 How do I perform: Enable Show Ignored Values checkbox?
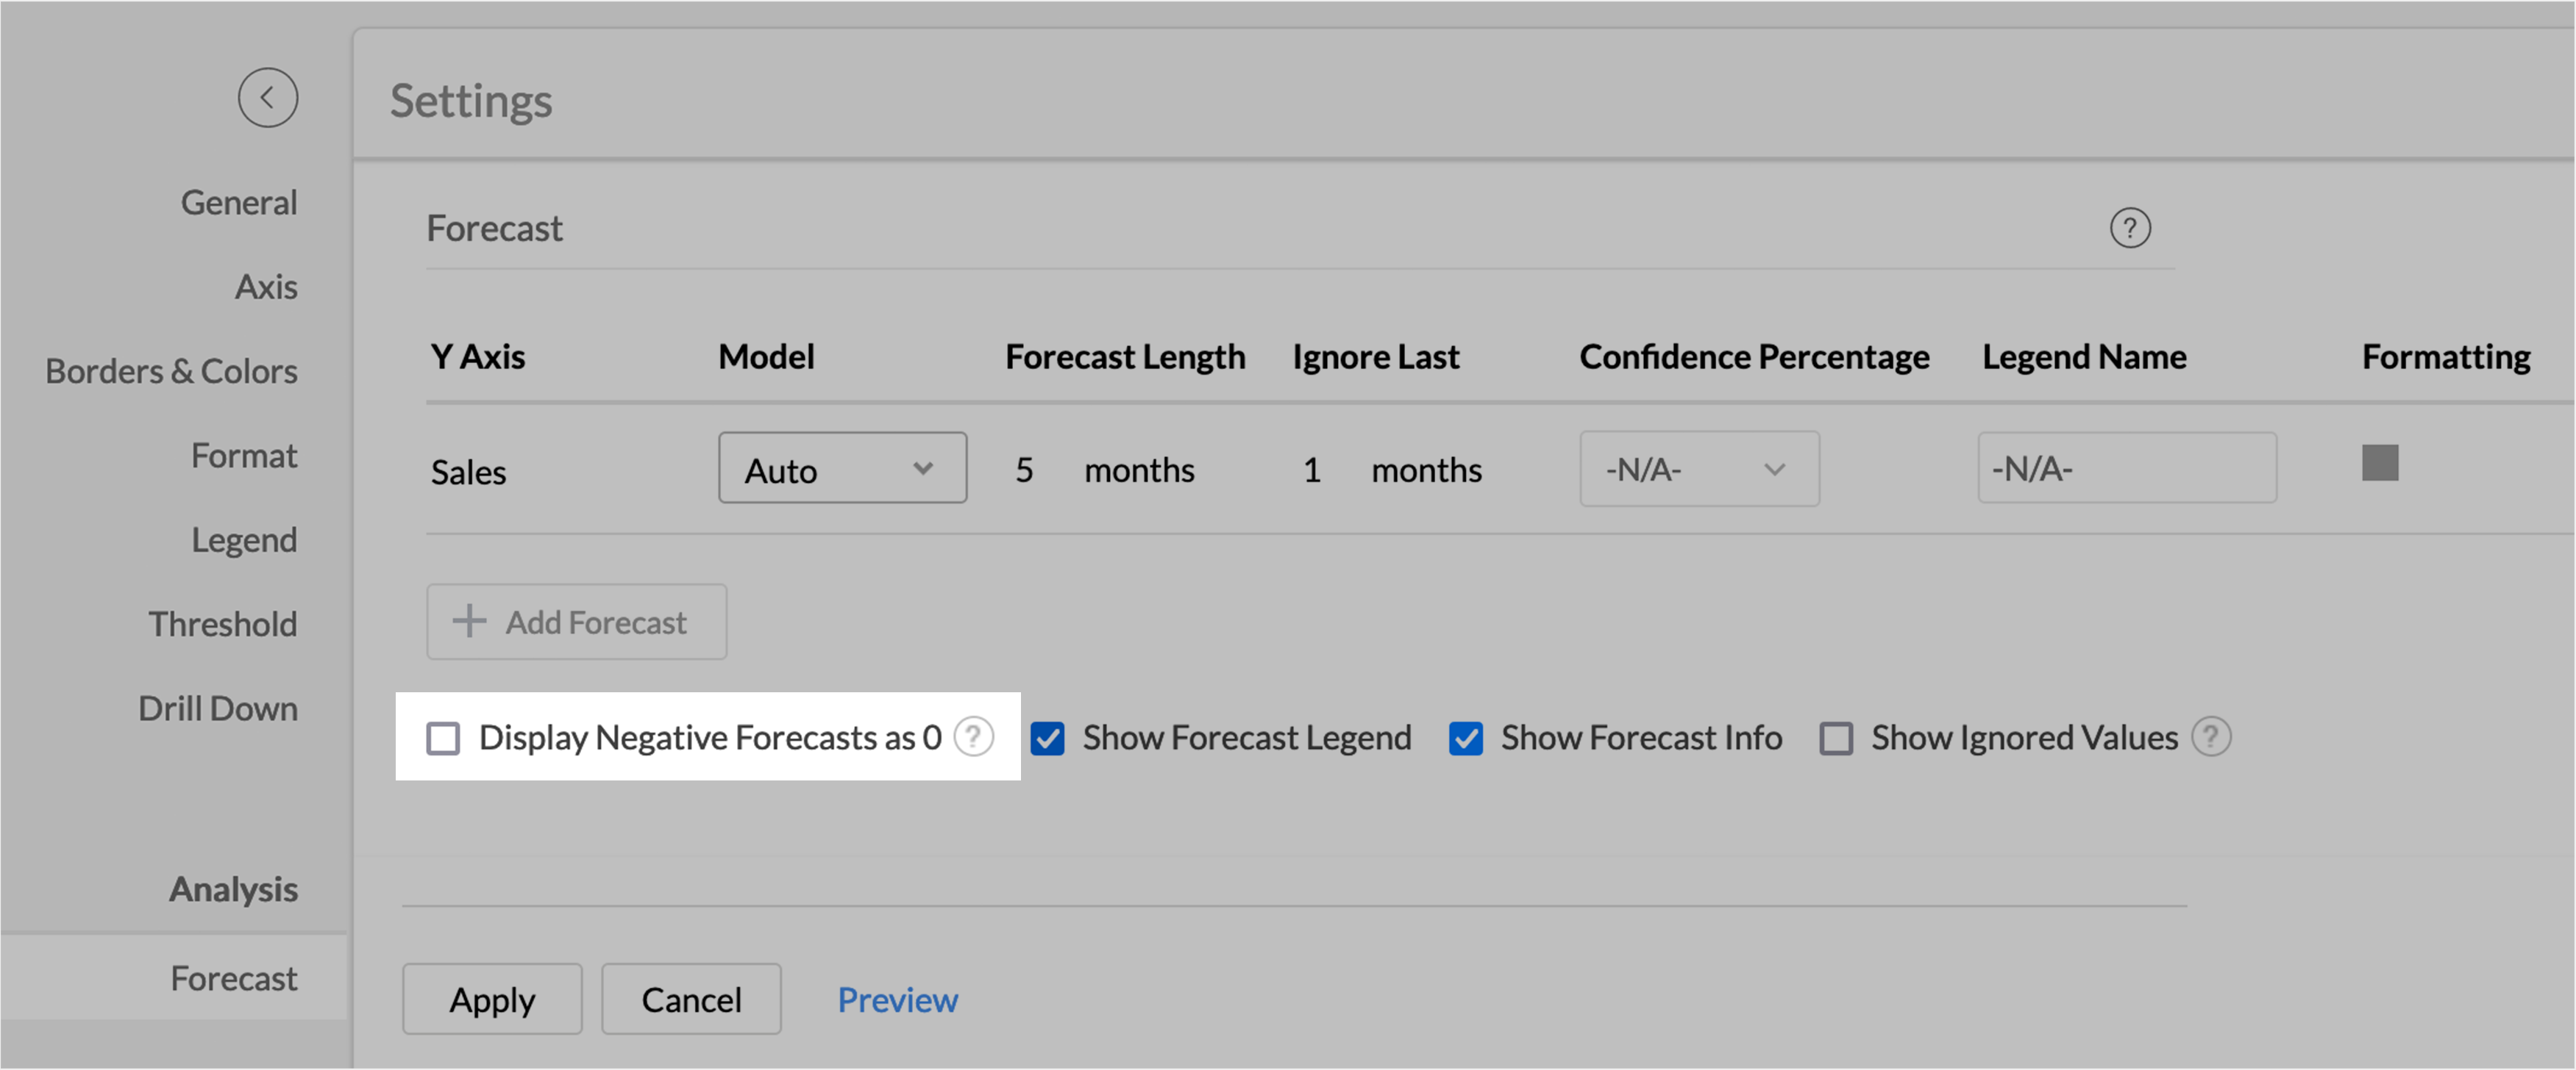(1835, 739)
